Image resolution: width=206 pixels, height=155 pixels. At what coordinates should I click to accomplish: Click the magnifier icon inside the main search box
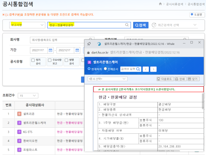pyautogui.click(x=127, y=25)
